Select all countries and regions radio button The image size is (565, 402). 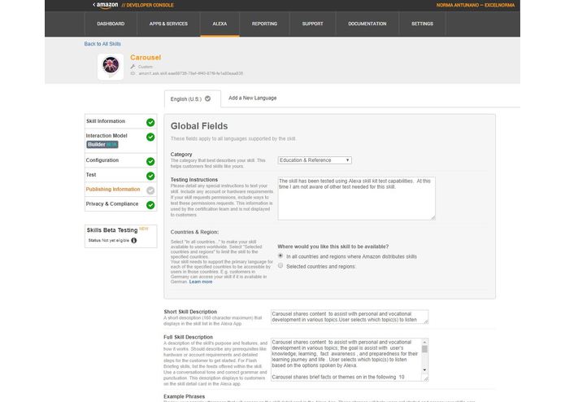click(280, 256)
